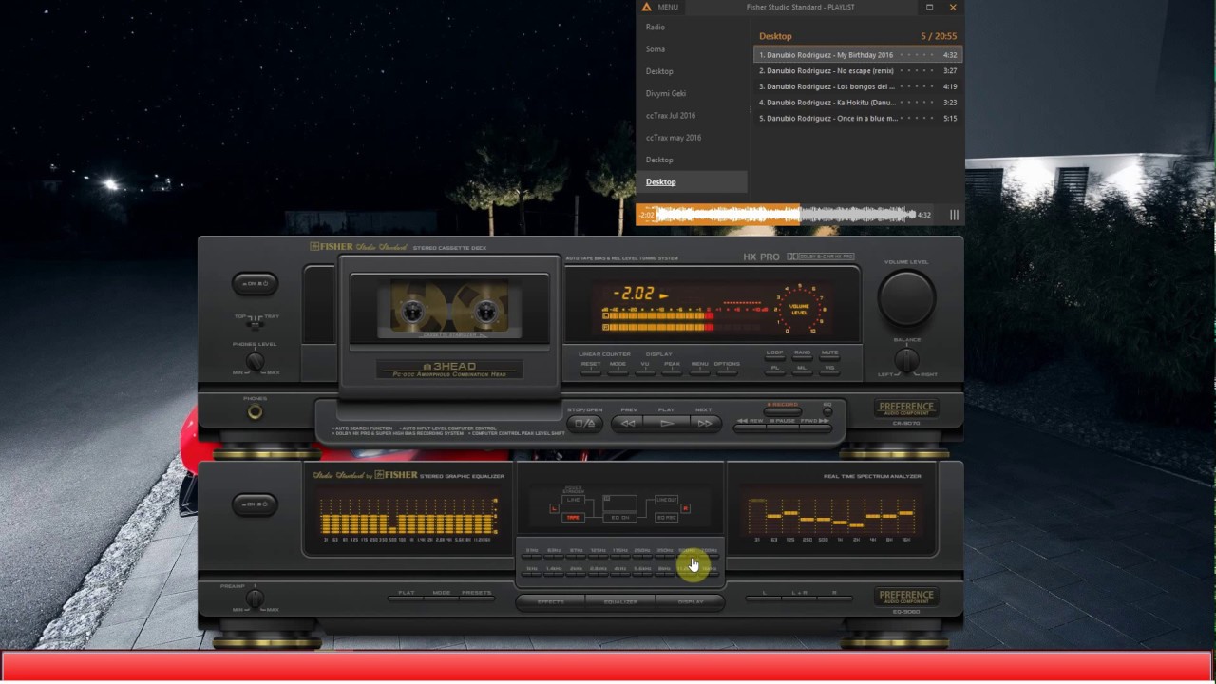Click the 31Hz band button

[532, 557]
